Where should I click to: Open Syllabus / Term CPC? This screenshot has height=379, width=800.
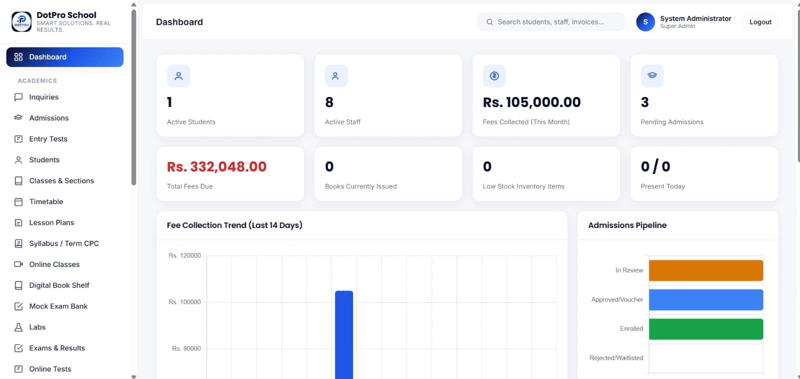65,243
